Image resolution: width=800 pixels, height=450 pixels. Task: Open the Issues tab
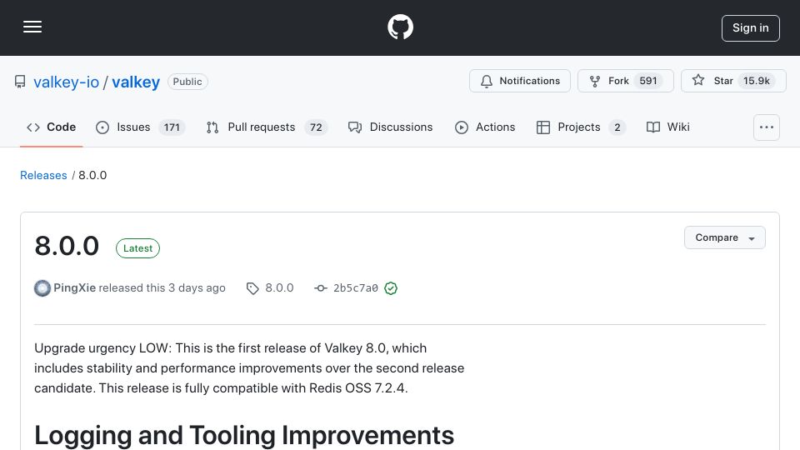click(140, 127)
